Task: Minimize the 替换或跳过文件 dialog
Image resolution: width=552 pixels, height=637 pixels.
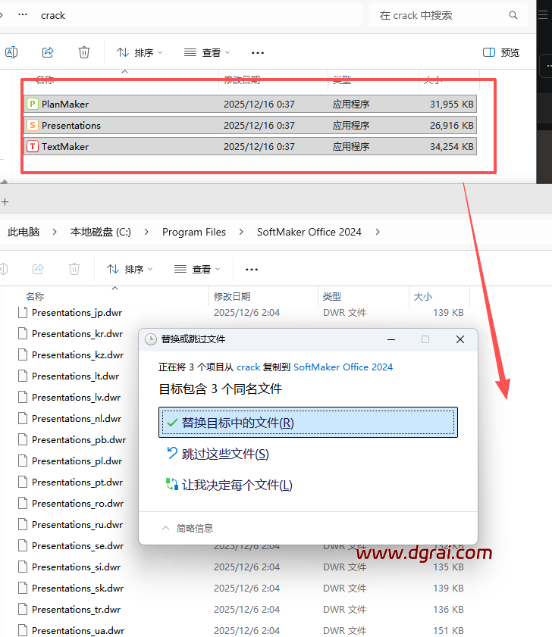Action: 391,339
